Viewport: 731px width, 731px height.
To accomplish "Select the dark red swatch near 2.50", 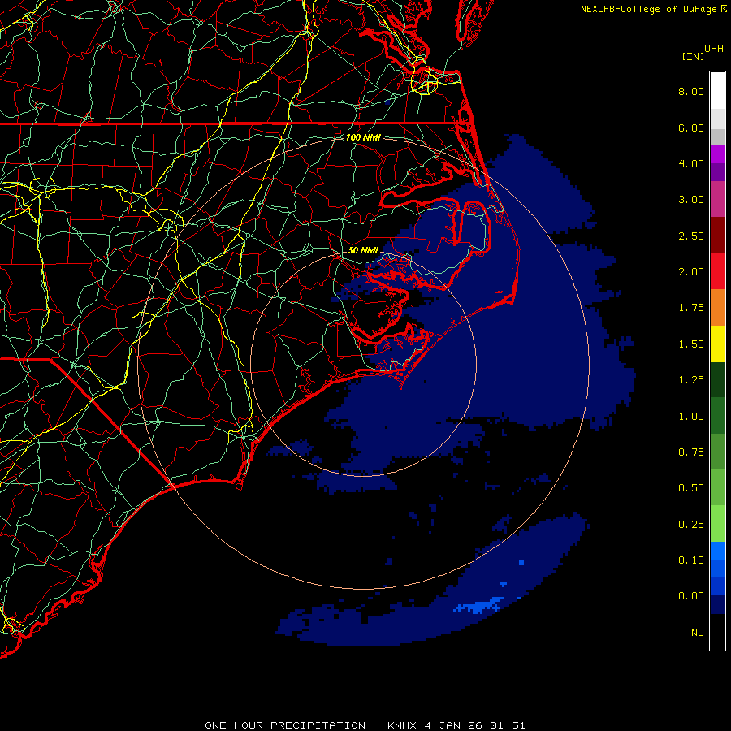I will click(x=717, y=236).
